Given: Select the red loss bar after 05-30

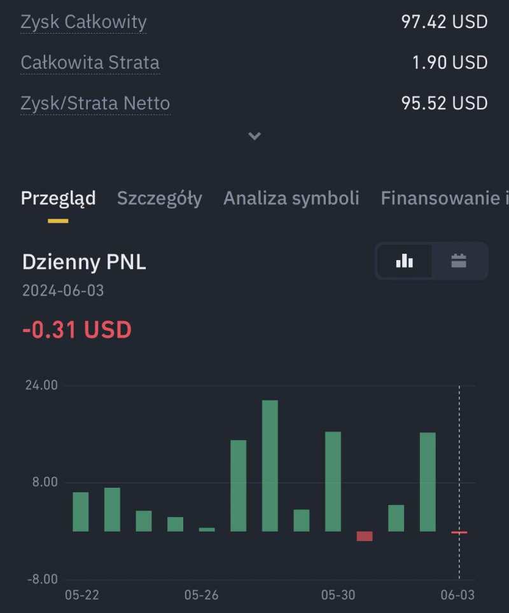Looking at the screenshot, I should [365, 536].
